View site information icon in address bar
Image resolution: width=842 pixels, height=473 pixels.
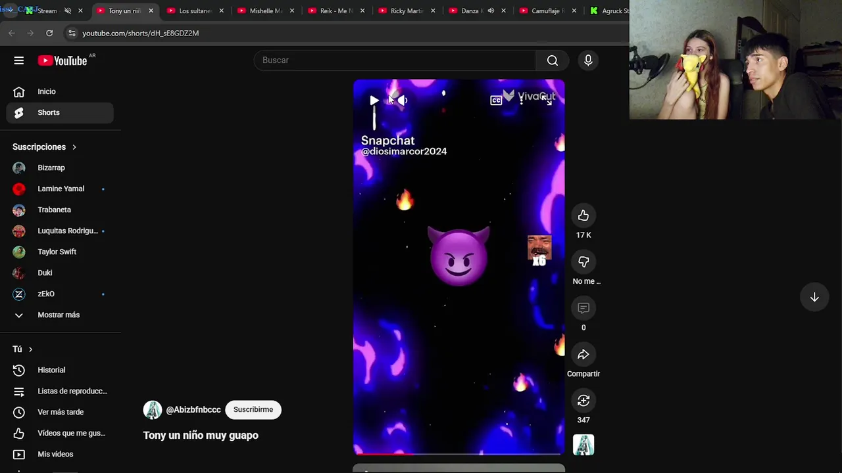click(72, 33)
